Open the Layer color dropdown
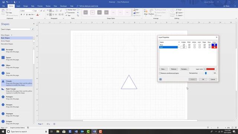238x134 pixels. point(216,69)
